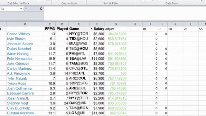The height and width of the screenshot is (116, 206).
Task: Select the FPPG value 15.9 cell
Action: (x=50, y=59)
